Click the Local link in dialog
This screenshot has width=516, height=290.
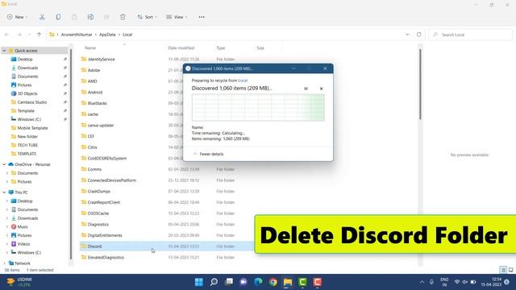(x=243, y=81)
